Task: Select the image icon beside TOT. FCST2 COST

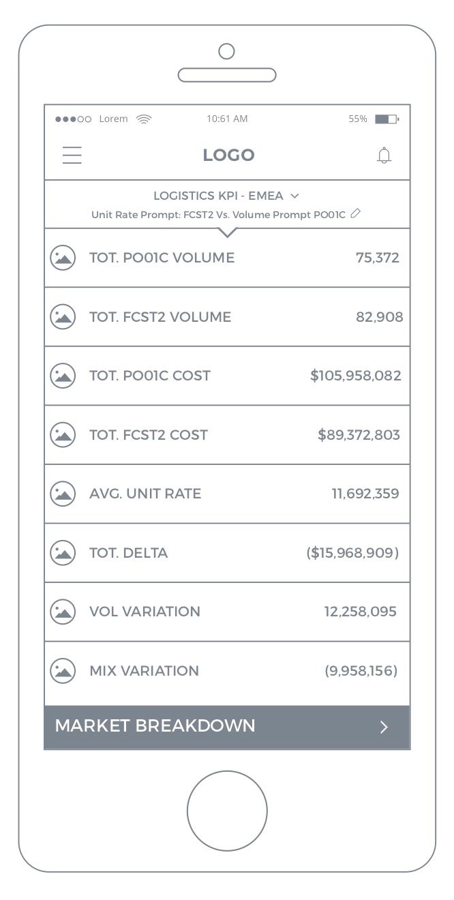Action: (x=63, y=435)
